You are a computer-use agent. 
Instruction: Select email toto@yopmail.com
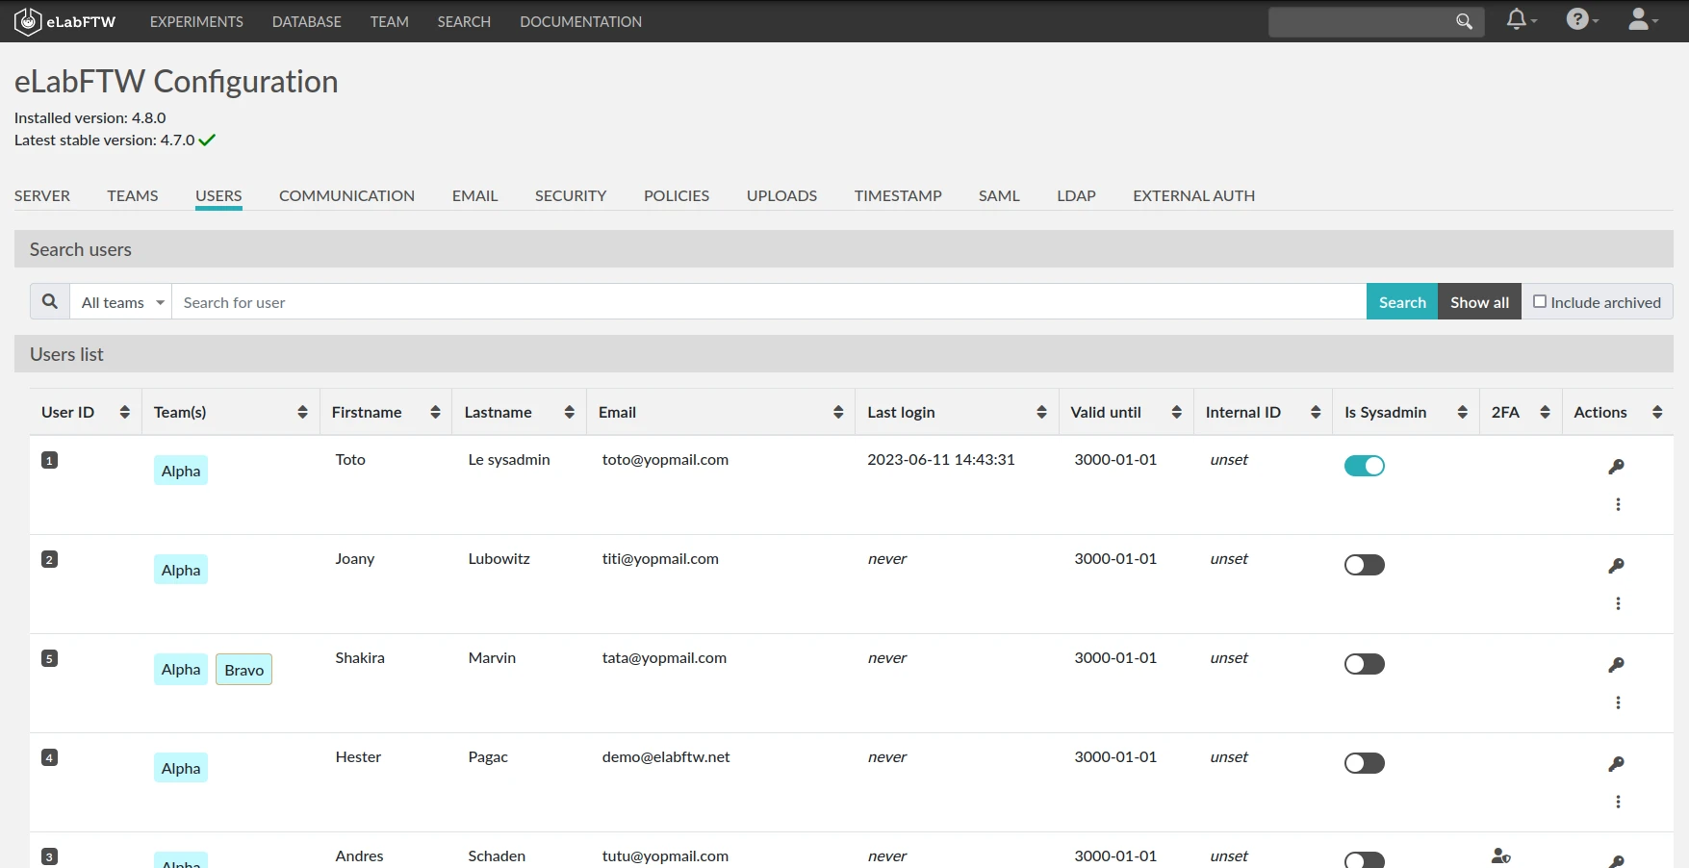(x=665, y=459)
